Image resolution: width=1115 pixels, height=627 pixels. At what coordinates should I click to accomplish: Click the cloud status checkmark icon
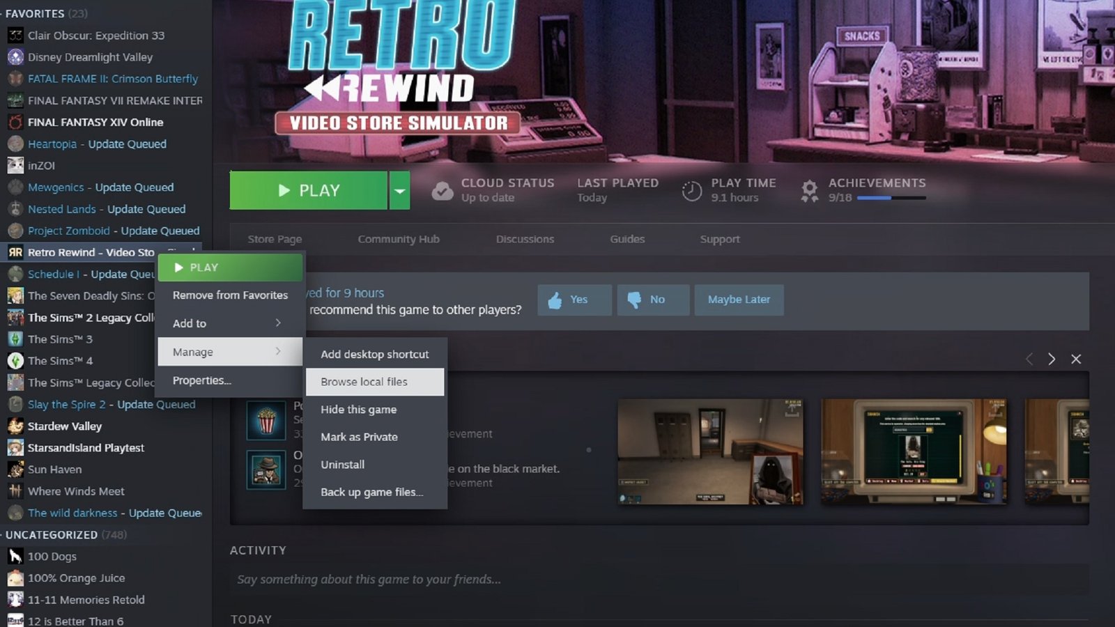tap(443, 190)
